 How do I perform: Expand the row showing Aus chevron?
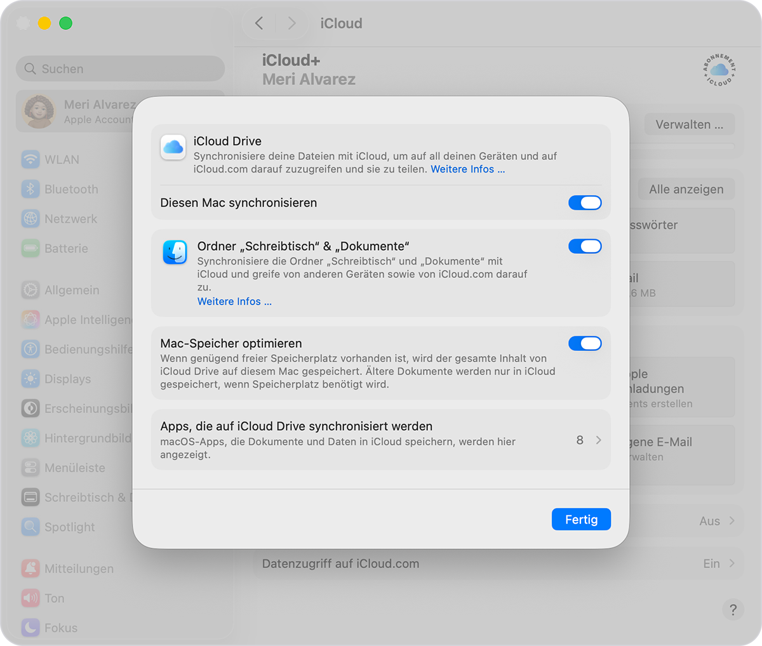pos(732,520)
